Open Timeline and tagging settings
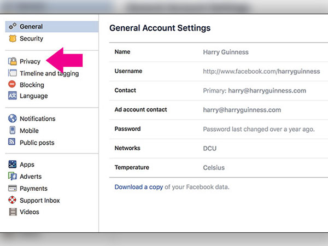The height and width of the screenshot is (246, 328). (x=49, y=73)
